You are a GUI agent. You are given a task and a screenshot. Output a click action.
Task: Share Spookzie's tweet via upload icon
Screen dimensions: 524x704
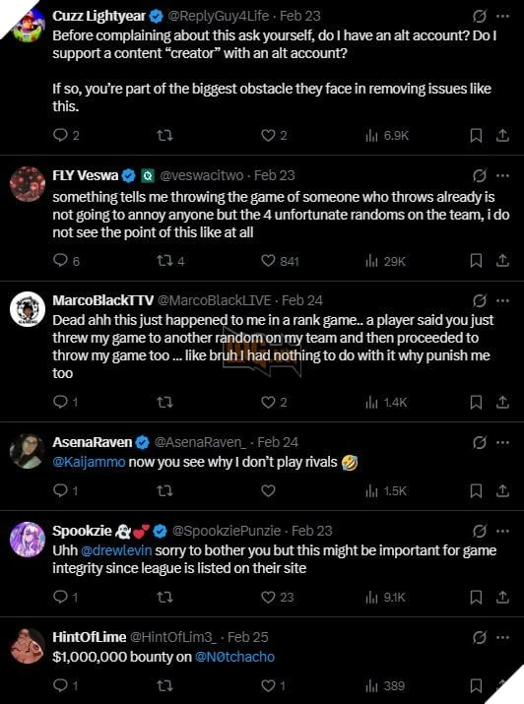click(502, 597)
